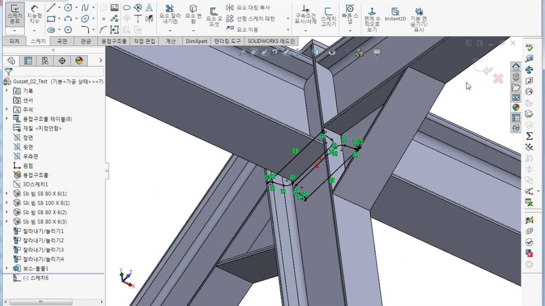Click the feature tree filter field
Screen dimensions: 545x306
tap(54, 71)
